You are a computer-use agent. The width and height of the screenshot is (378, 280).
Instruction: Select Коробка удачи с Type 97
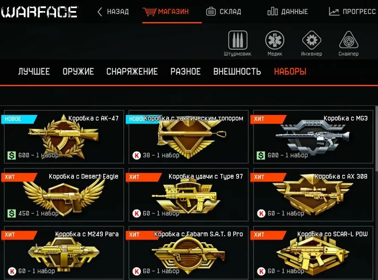coord(189,195)
